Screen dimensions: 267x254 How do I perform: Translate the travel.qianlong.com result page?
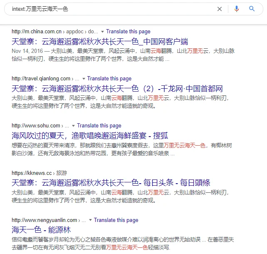(x=109, y=79)
